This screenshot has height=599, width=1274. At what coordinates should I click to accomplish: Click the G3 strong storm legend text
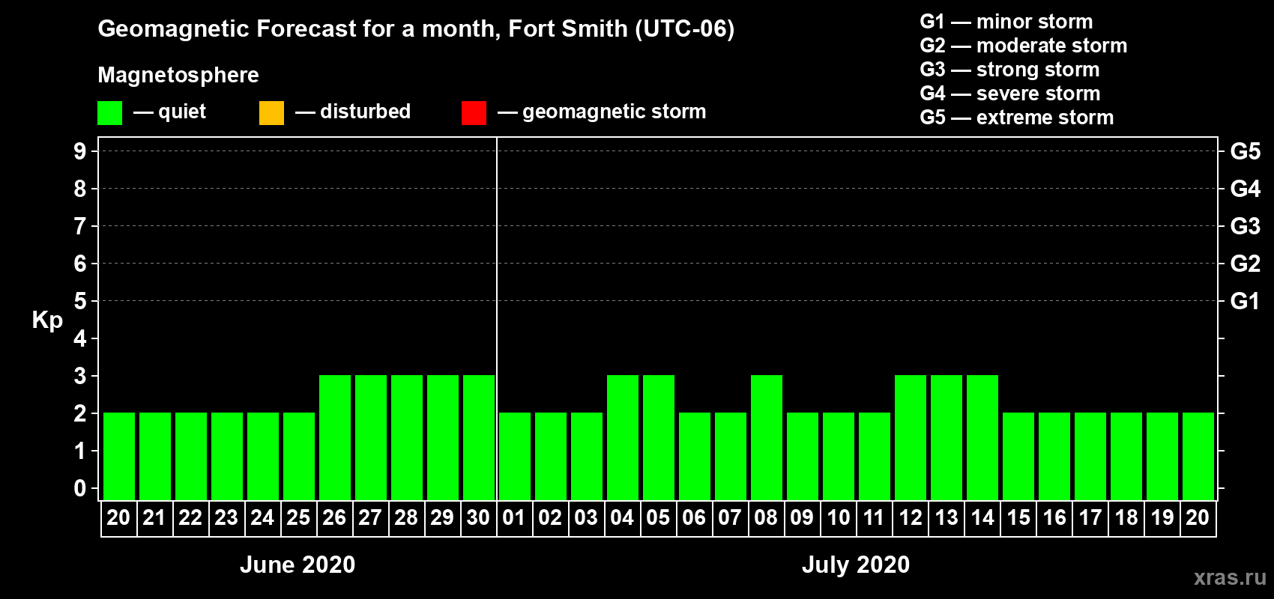click(1009, 70)
